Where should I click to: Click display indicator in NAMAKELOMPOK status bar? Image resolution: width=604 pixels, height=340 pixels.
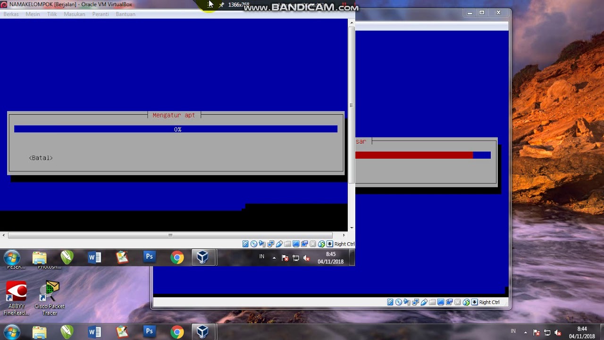coord(296,244)
